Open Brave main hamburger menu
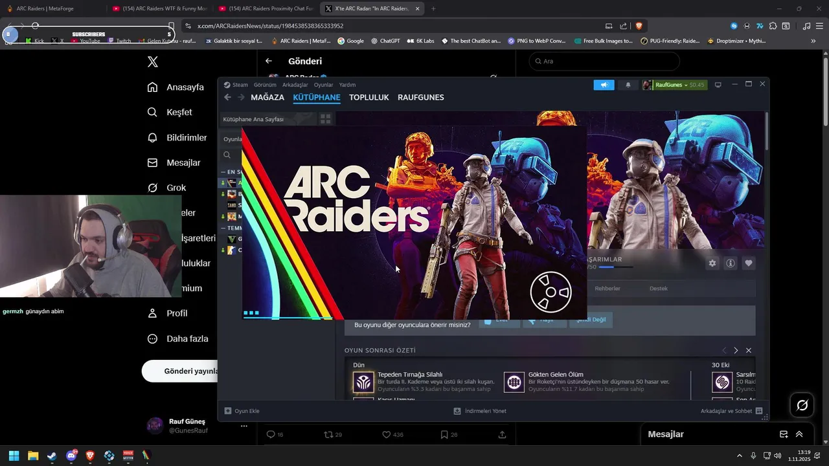 tap(819, 26)
